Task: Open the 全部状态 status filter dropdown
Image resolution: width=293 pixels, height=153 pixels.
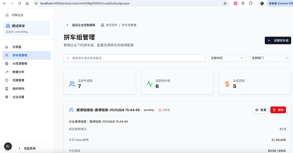Action: coord(227,58)
